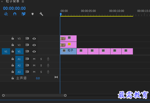The width and height of the screenshot is (150, 103).
Task: Select third clip on V1 track
Action: coord(93,51)
